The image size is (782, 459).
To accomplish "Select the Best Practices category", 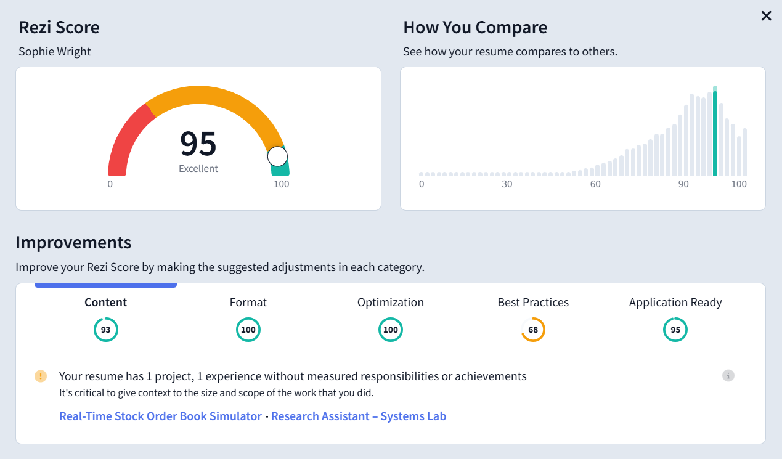I will coord(533,303).
